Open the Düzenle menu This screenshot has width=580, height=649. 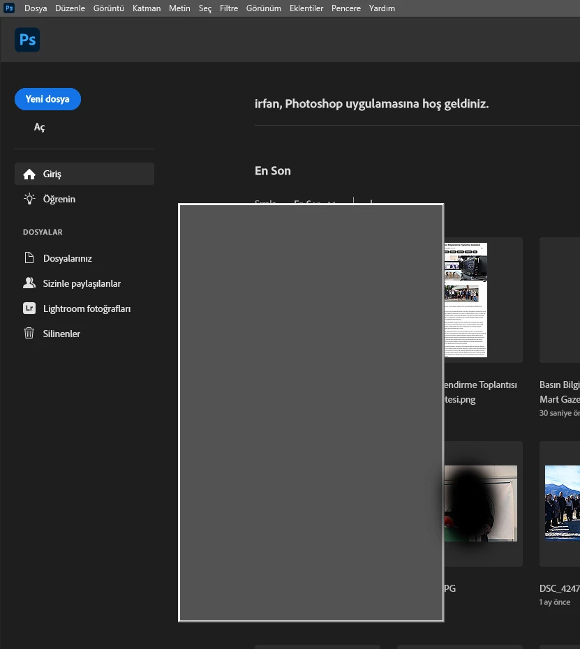coord(70,8)
